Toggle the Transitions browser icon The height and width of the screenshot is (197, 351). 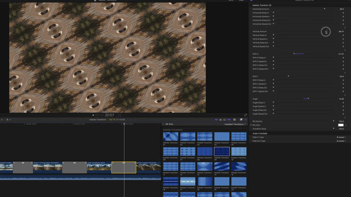pyautogui.click(x=245, y=120)
